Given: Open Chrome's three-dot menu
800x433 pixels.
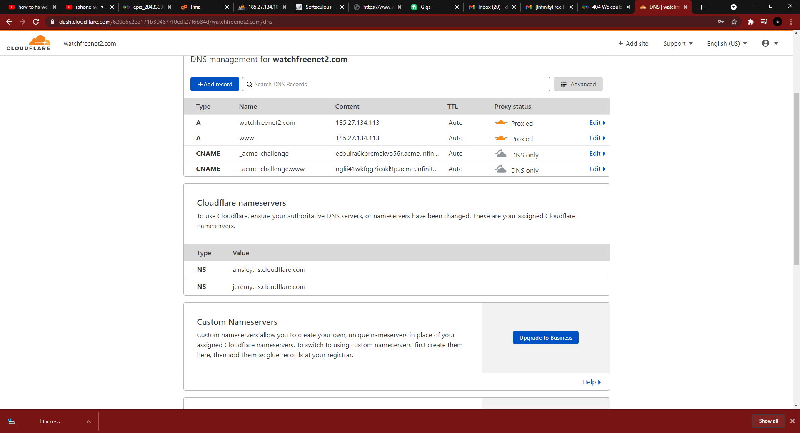Looking at the screenshot, I should (x=791, y=22).
